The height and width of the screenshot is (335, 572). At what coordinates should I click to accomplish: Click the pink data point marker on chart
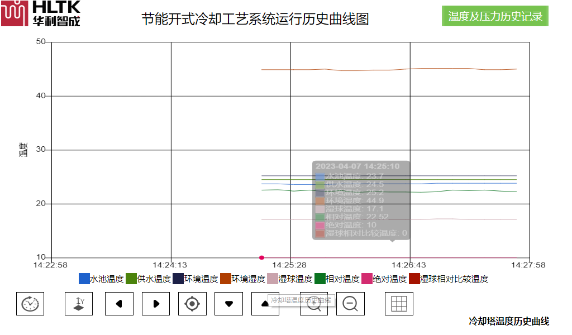pos(261,257)
